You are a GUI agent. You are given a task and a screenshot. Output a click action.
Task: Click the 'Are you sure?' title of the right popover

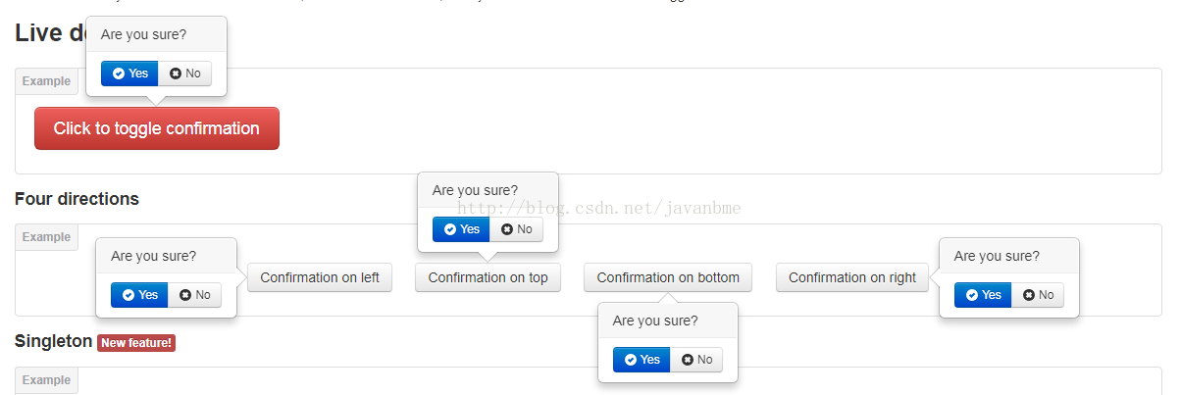tap(997, 256)
